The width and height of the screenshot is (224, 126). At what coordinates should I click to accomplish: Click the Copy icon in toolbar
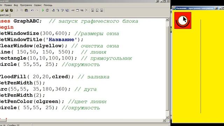(x=22, y=10)
